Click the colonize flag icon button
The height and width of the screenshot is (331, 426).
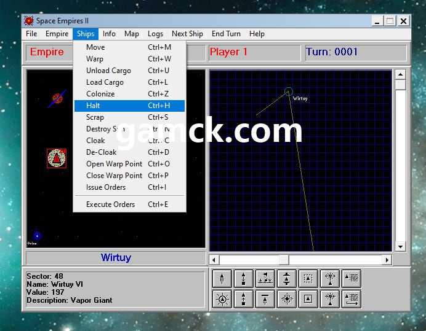265,279
